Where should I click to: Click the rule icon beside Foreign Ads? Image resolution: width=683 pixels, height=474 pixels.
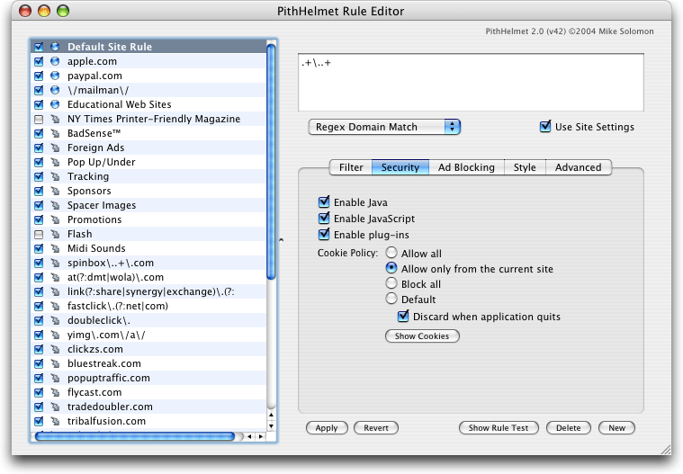pyautogui.click(x=55, y=148)
